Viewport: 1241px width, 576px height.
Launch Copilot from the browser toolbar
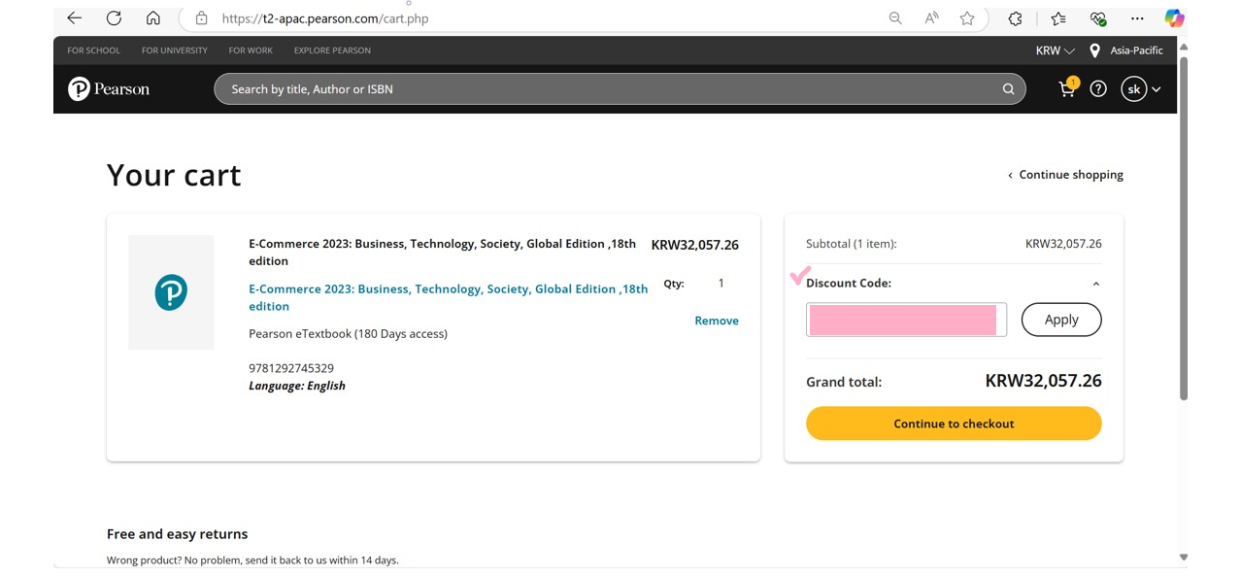click(1174, 18)
